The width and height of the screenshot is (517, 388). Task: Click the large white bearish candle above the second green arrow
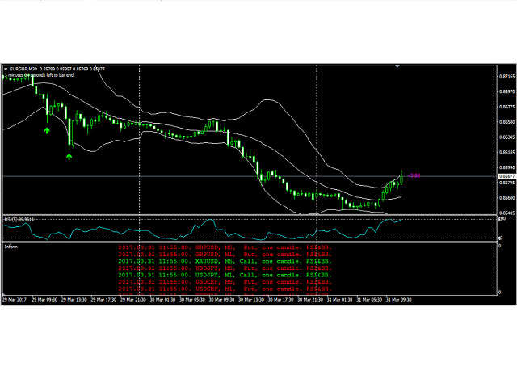coord(70,130)
